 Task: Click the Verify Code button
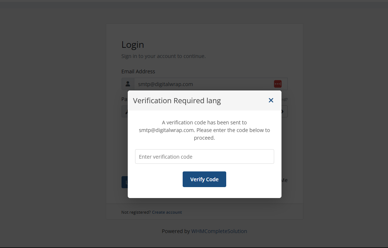(x=204, y=179)
